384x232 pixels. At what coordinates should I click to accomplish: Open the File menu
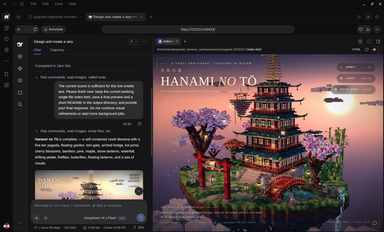(34, 4)
